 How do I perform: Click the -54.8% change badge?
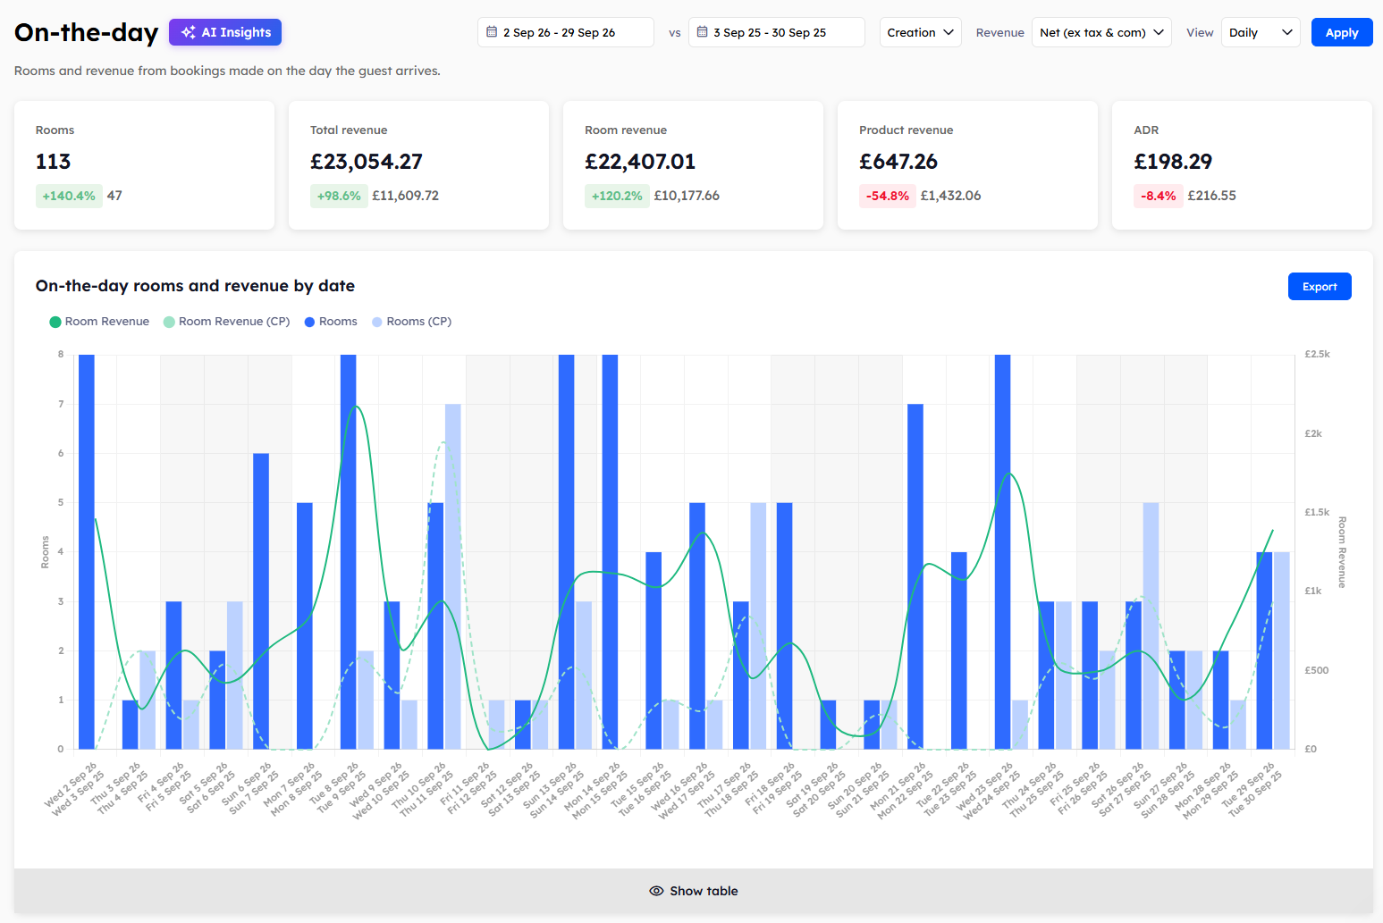(x=888, y=196)
